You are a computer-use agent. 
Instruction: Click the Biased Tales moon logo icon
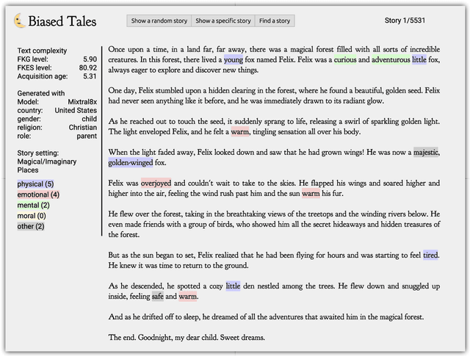[20, 21]
